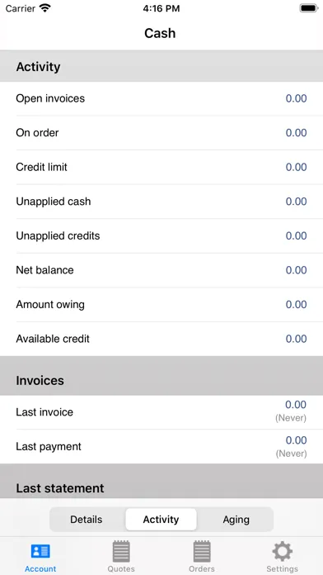
Task: Open the Last invoice entry
Action: pyautogui.click(x=161, y=412)
